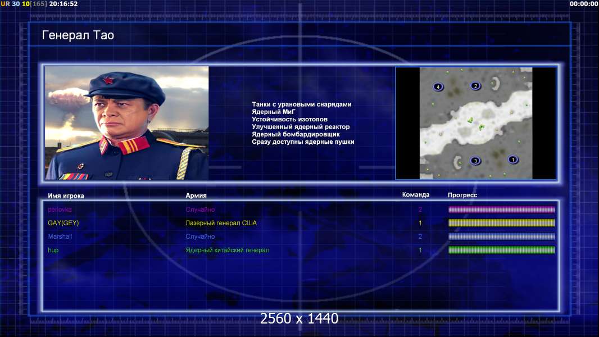Click General Tao's portrait image
Screen dimensions: 599x337
point(127,123)
